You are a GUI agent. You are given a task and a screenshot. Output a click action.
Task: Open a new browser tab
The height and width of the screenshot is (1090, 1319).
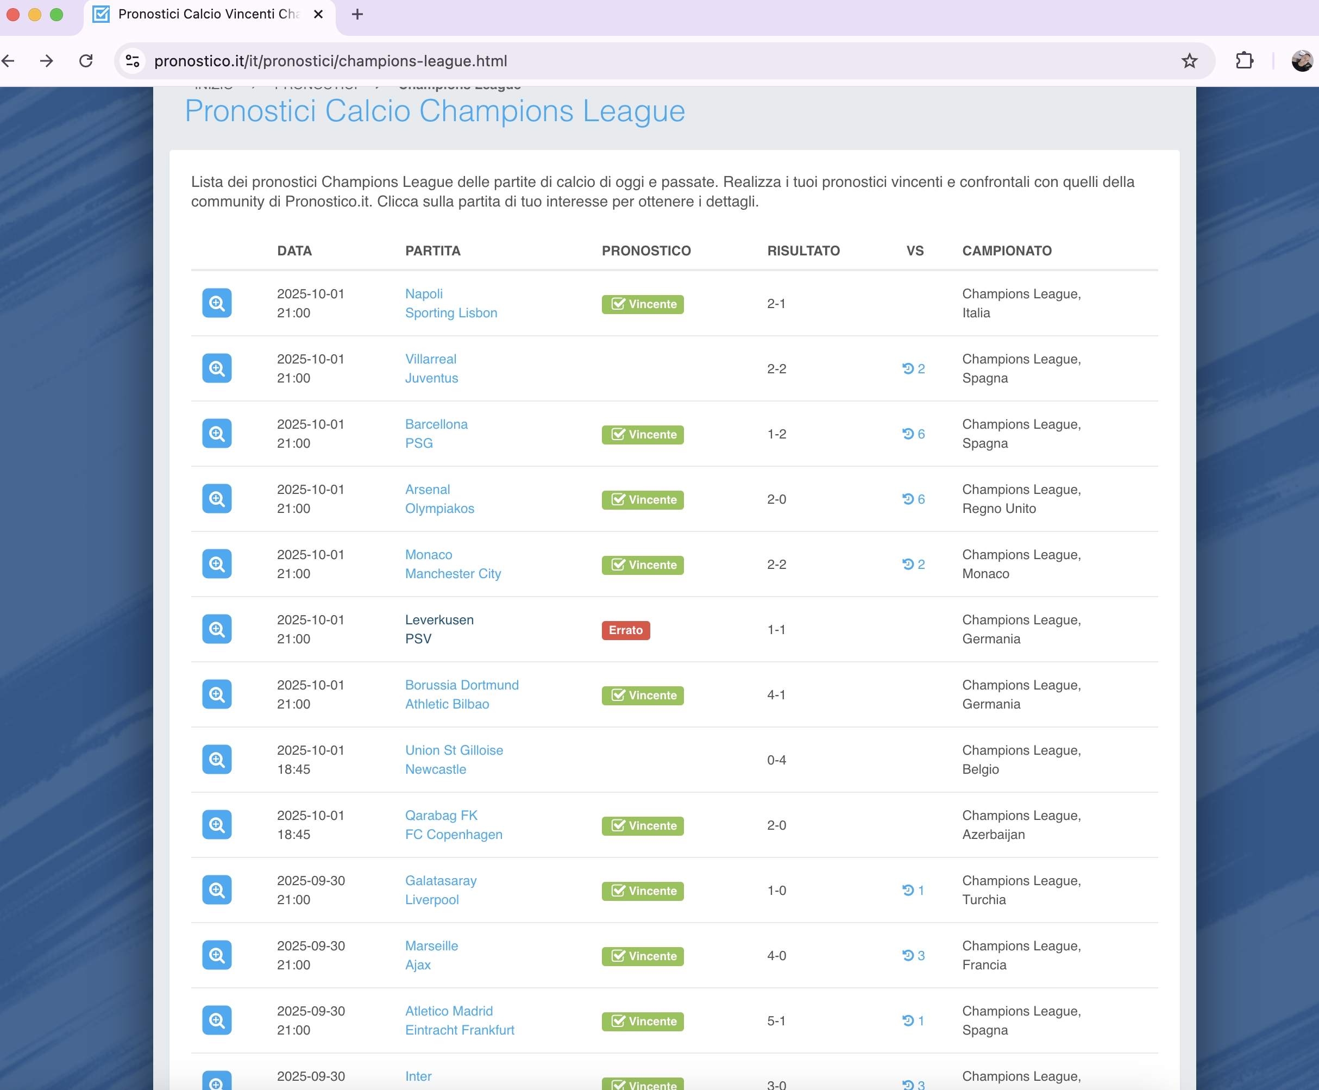tap(357, 15)
